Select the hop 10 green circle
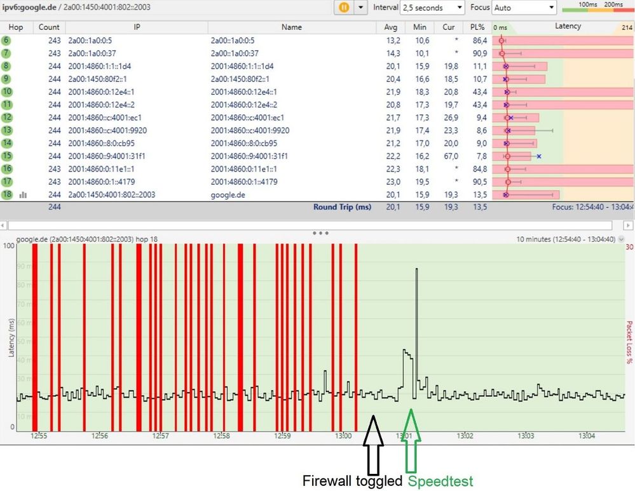The width and height of the screenshot is (635, 491). point(6,92)
